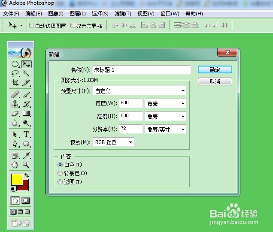The width and height of the screenshot is (273, 232).
Task: Select the Eyedropper tool
Action: 26,155
